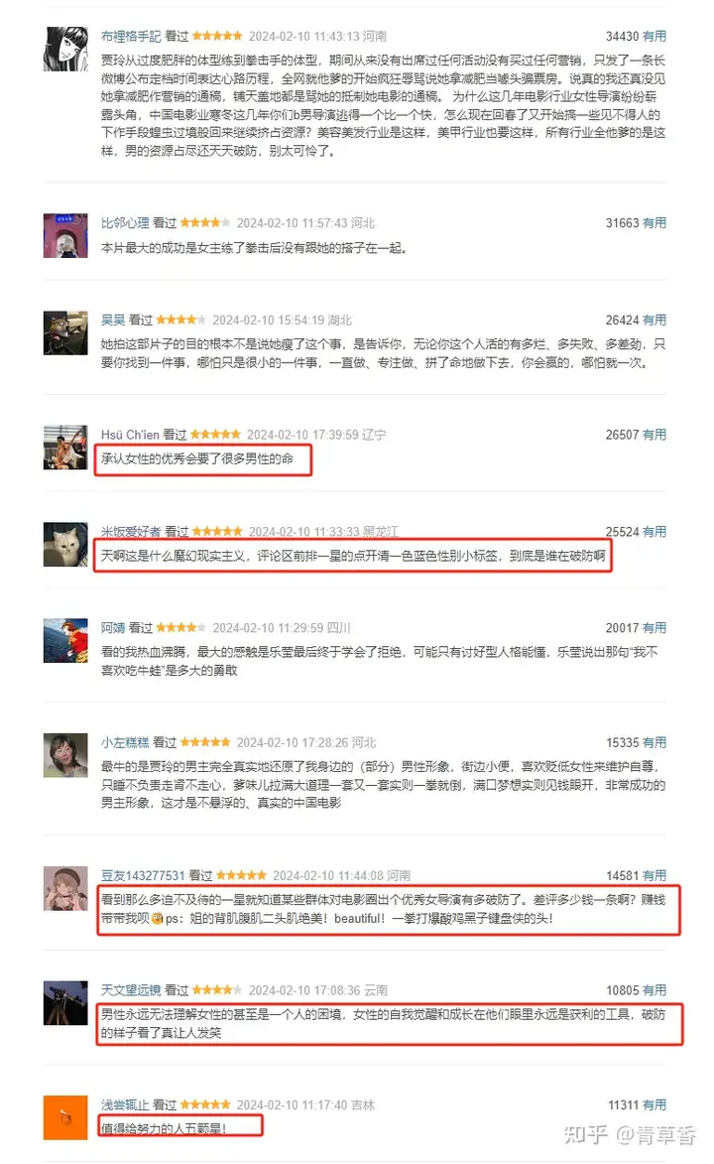Mark 阿婧 review as 有用
The height and width of the screenshot is (1164, 714).
tap(654, 628)
